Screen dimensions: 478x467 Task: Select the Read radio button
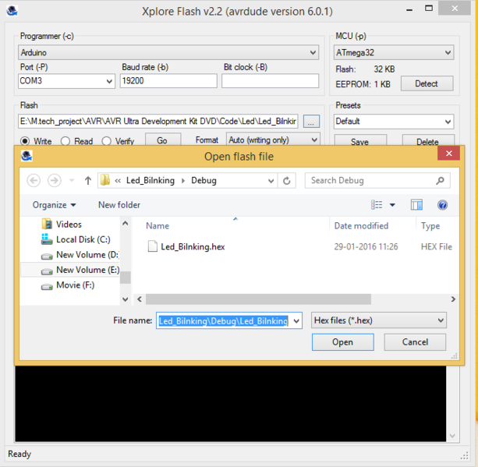66,141
